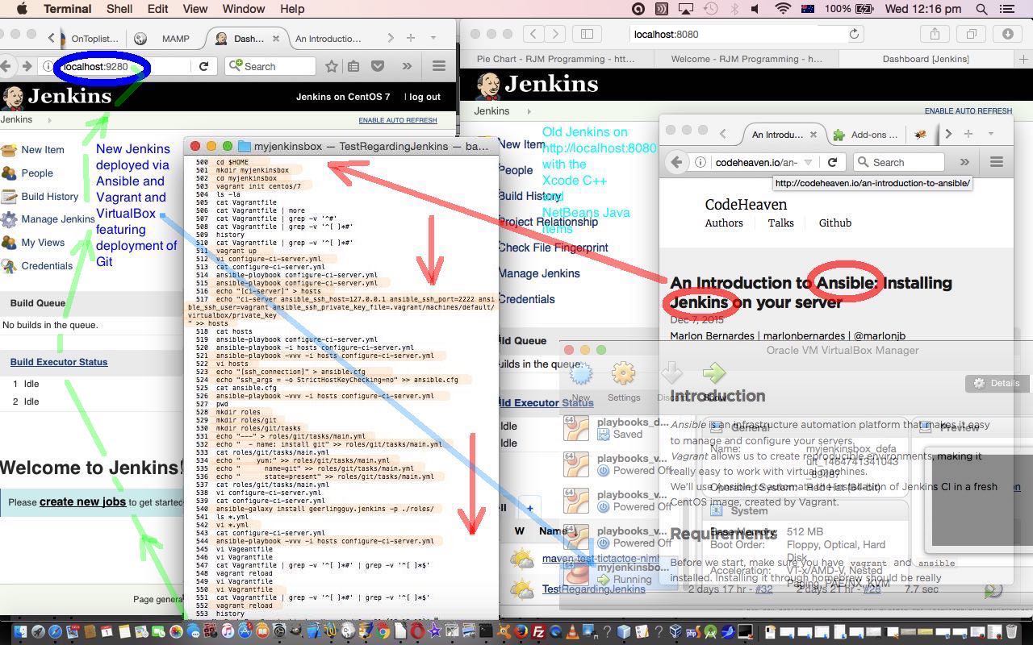Viewport: 1033px width, 645px height.
Task: Open list-all-tabs dropdown in left Firefox
Action: 433,38
